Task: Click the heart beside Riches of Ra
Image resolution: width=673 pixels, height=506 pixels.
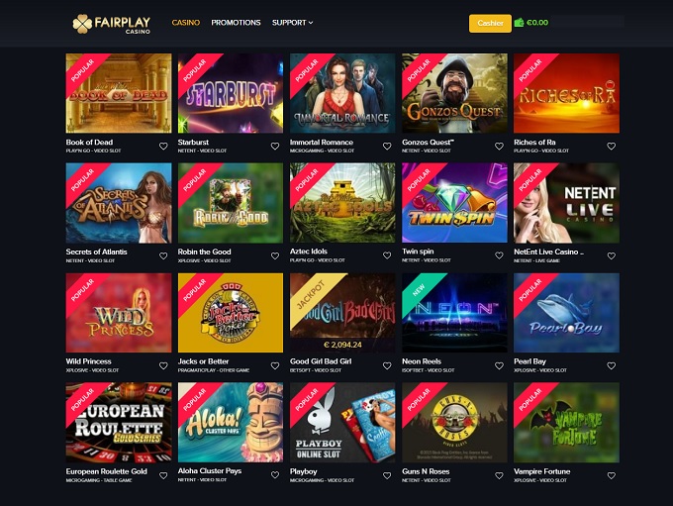Action: pos(612,146)
